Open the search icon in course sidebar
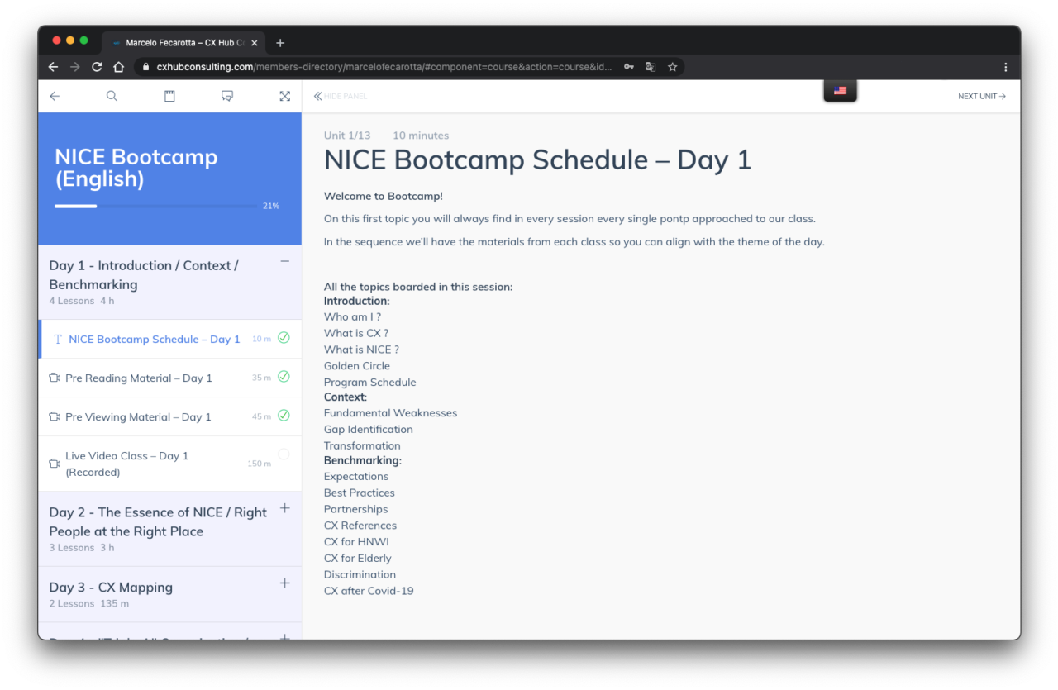1058x690 pixels. point(112,96)
